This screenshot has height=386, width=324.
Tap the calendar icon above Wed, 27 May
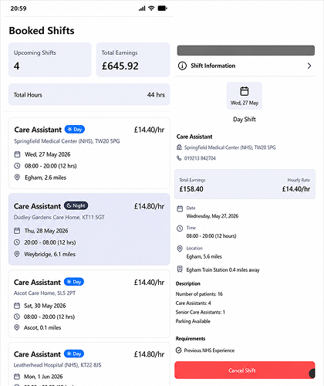click(245, 91)
